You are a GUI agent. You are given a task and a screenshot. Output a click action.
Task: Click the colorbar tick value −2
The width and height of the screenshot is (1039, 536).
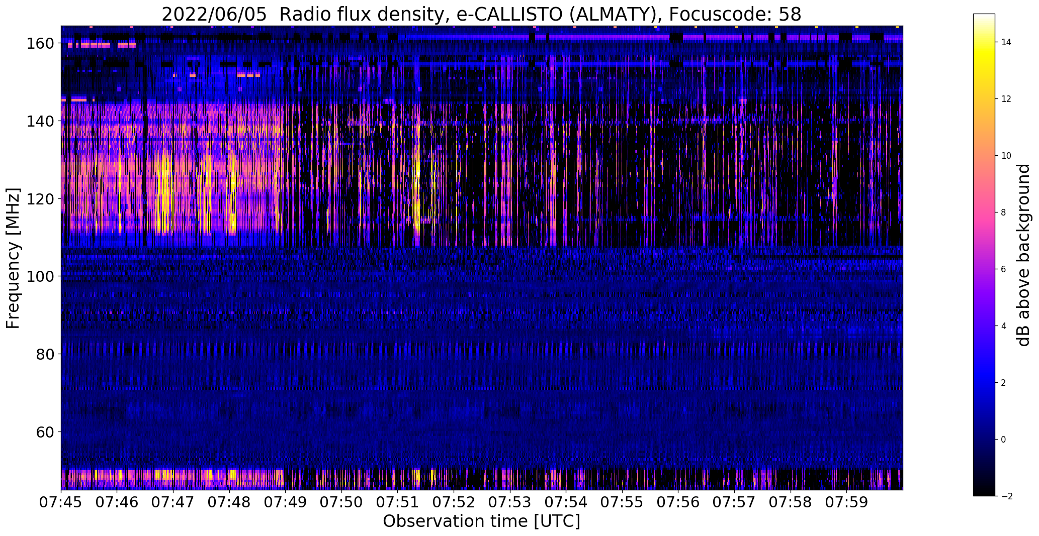point(1006,496)
